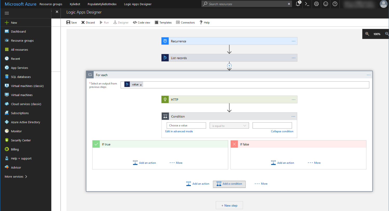Click the SQL databases icon

pos(7,77)
